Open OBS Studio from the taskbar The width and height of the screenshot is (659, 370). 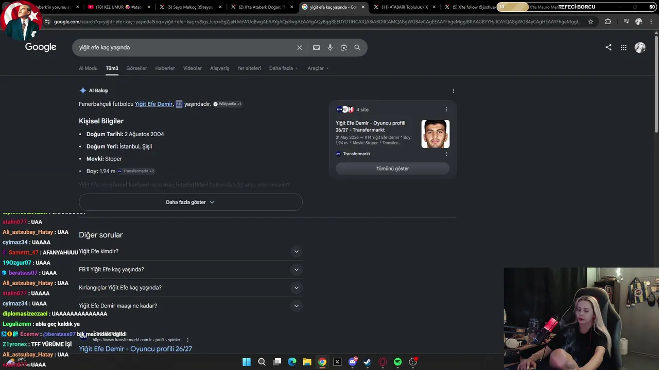[x=413, y=362]
